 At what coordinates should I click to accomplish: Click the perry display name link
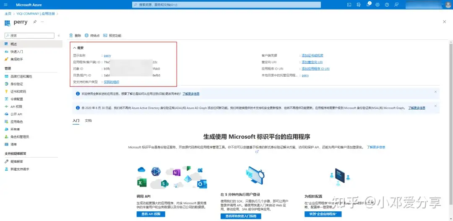[107, 55]
